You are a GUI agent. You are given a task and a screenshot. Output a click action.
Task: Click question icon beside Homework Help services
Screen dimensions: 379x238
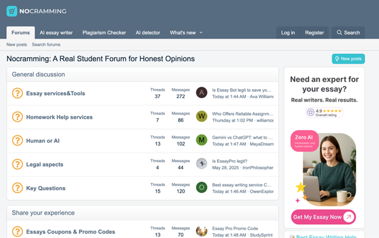pos(18,117)
